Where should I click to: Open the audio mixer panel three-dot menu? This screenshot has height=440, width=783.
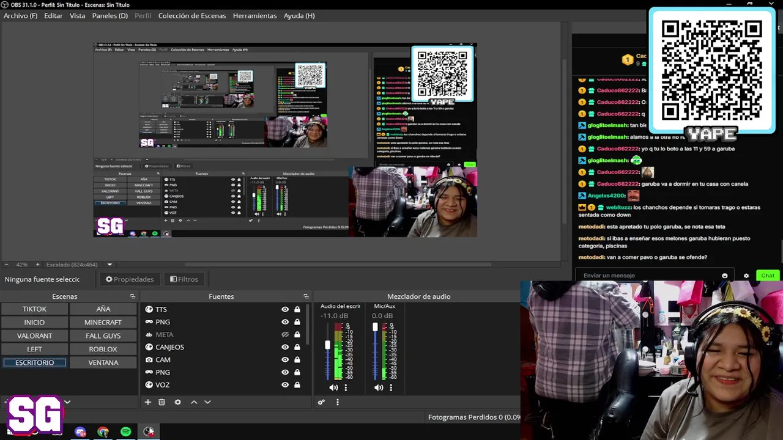click(x=337, y=402)
